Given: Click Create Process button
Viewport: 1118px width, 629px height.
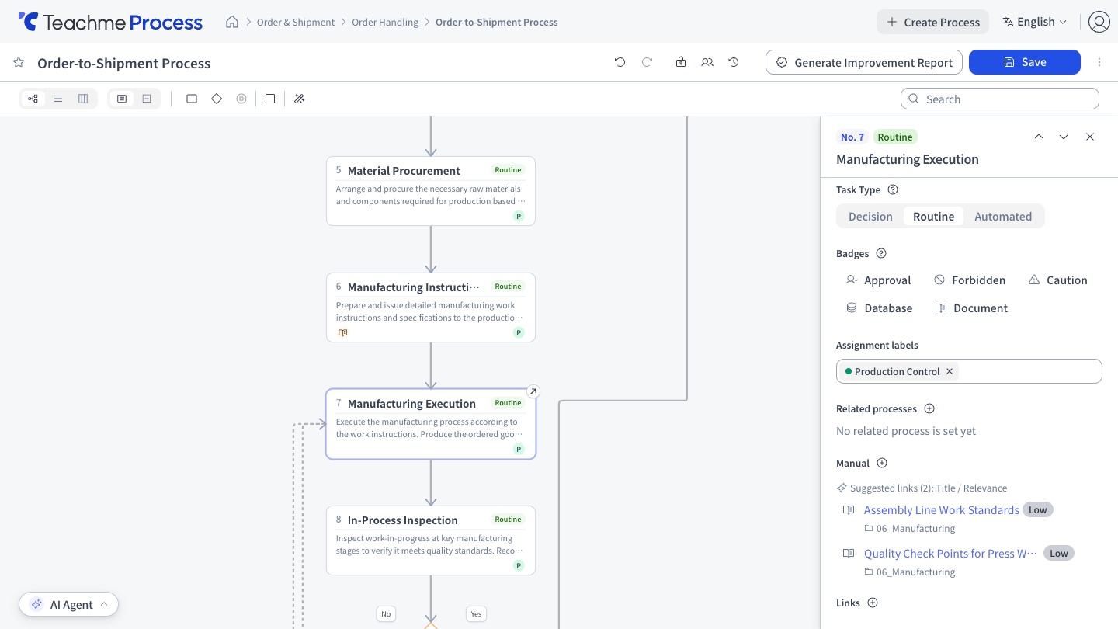Looking at the screenshot, I should coord(933,22).
